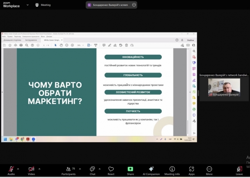Unmute the microphone via Audio button
250x178 pixels.
11,170
